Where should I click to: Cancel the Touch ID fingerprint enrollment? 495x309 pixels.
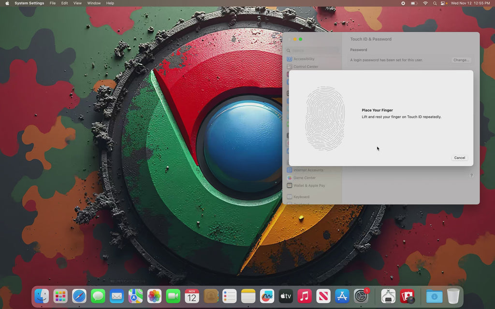coord(459,157)
